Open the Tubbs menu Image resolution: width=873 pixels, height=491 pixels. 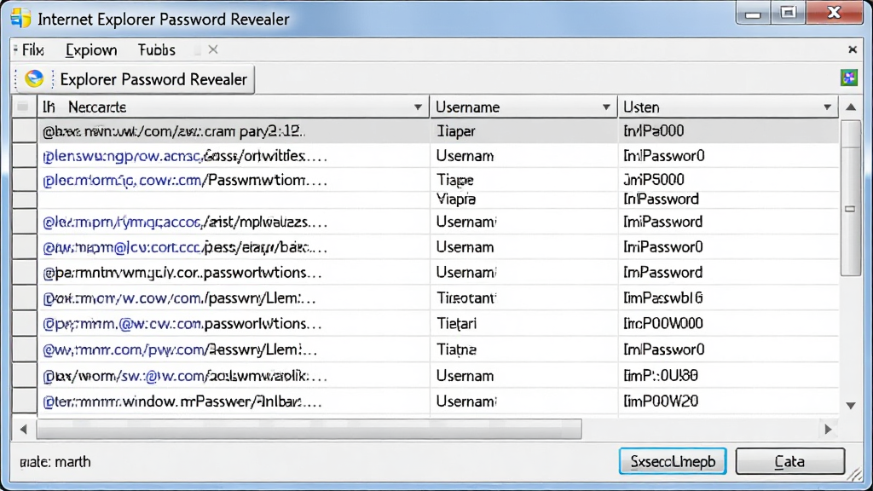click(x=157, y=50)
